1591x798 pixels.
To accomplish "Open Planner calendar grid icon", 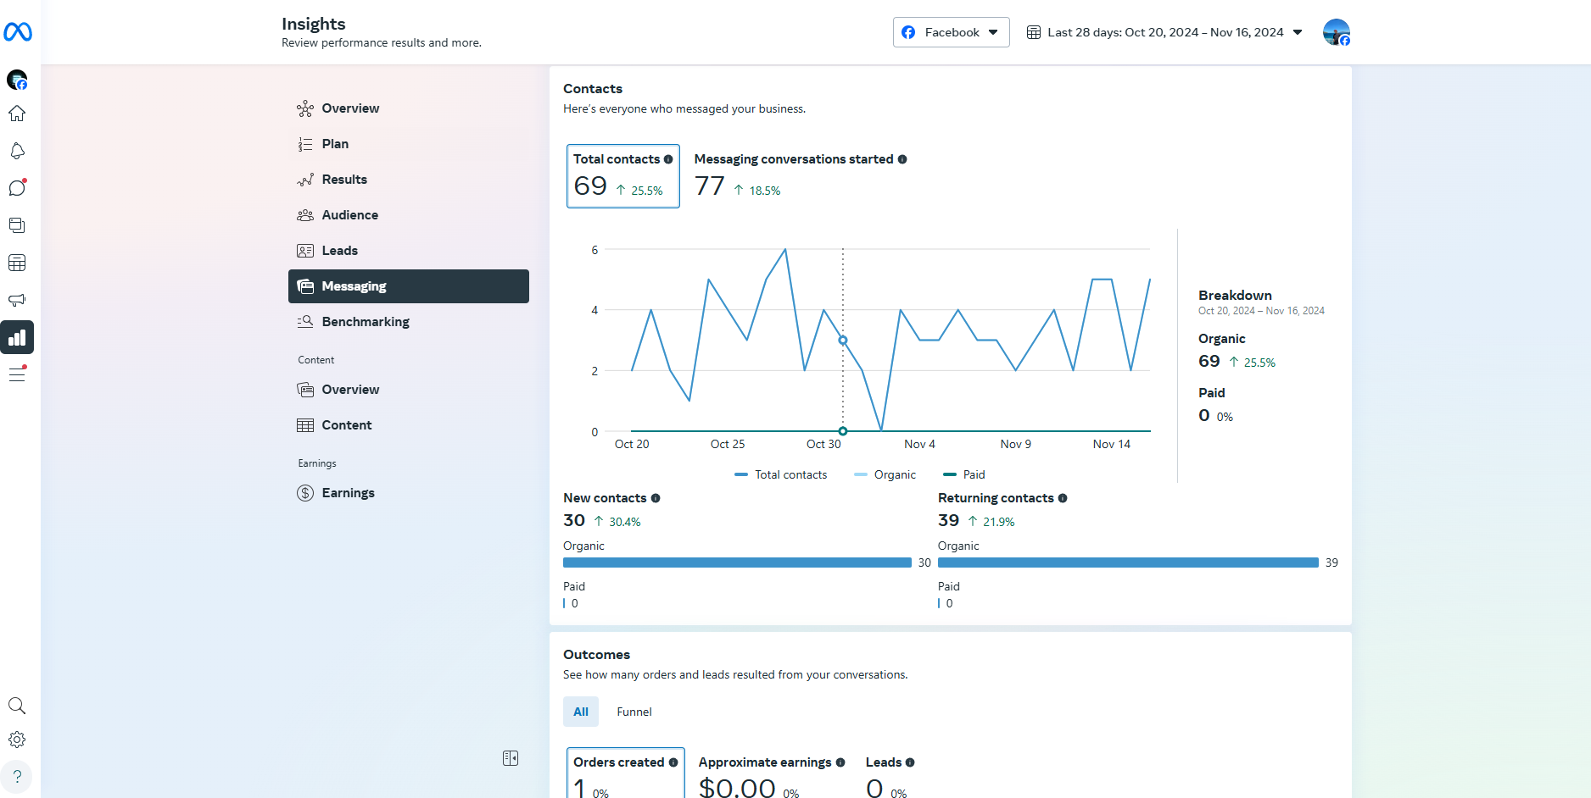I will pos(17,263).
